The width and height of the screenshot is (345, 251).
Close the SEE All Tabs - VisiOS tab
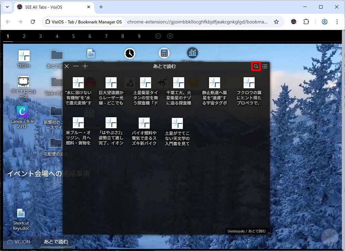coord(89,7)
